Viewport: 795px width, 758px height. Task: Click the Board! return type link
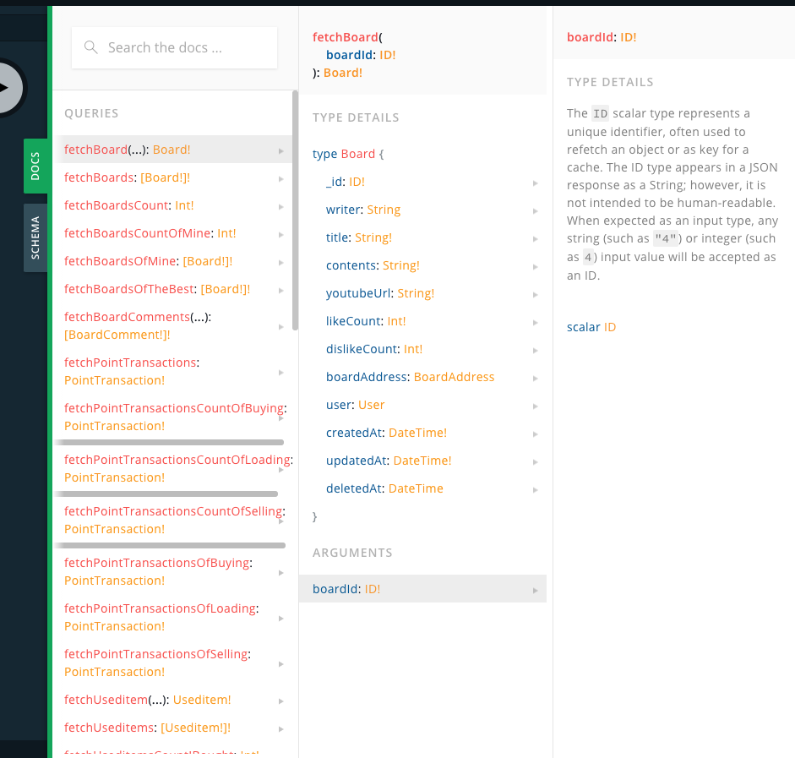click(342, 73)
